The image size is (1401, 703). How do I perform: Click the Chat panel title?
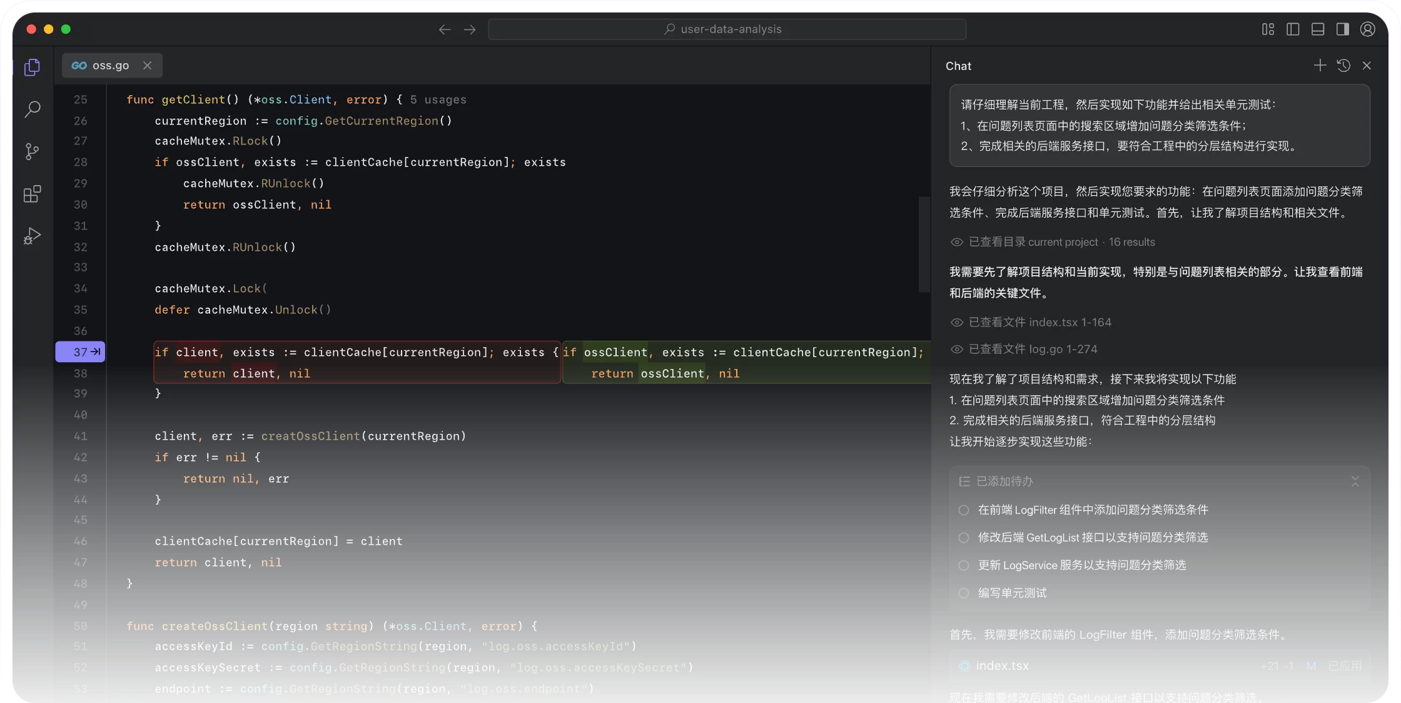(x=958, y=66)
